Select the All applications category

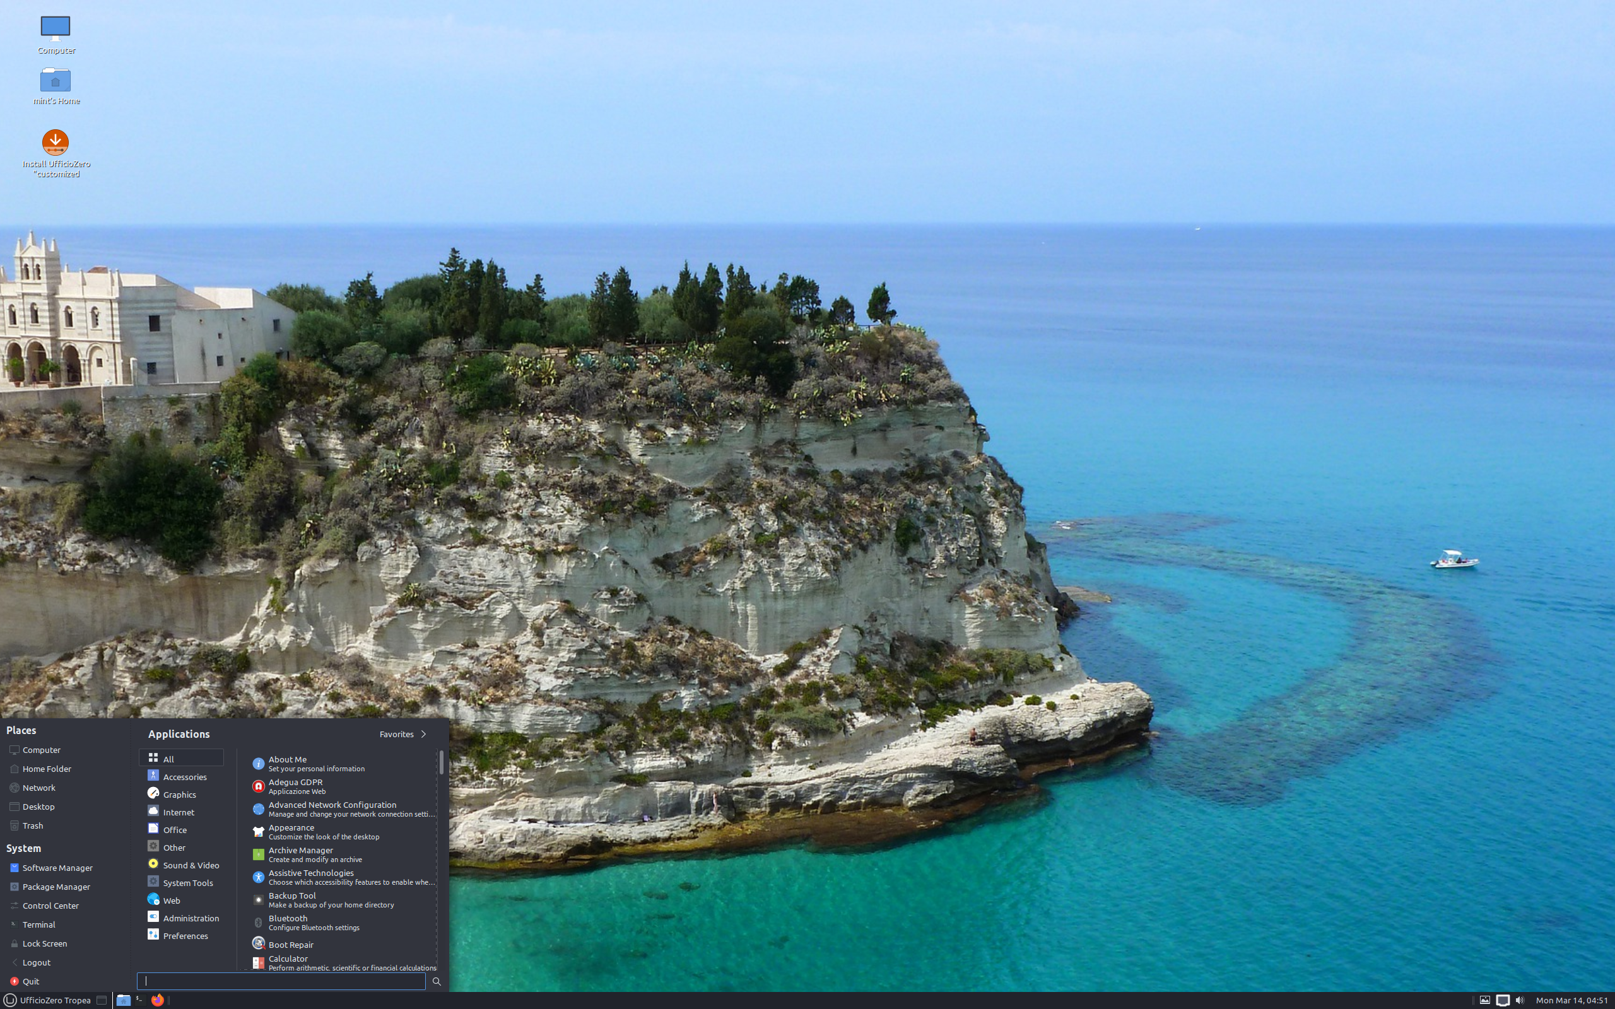[181, 758]
